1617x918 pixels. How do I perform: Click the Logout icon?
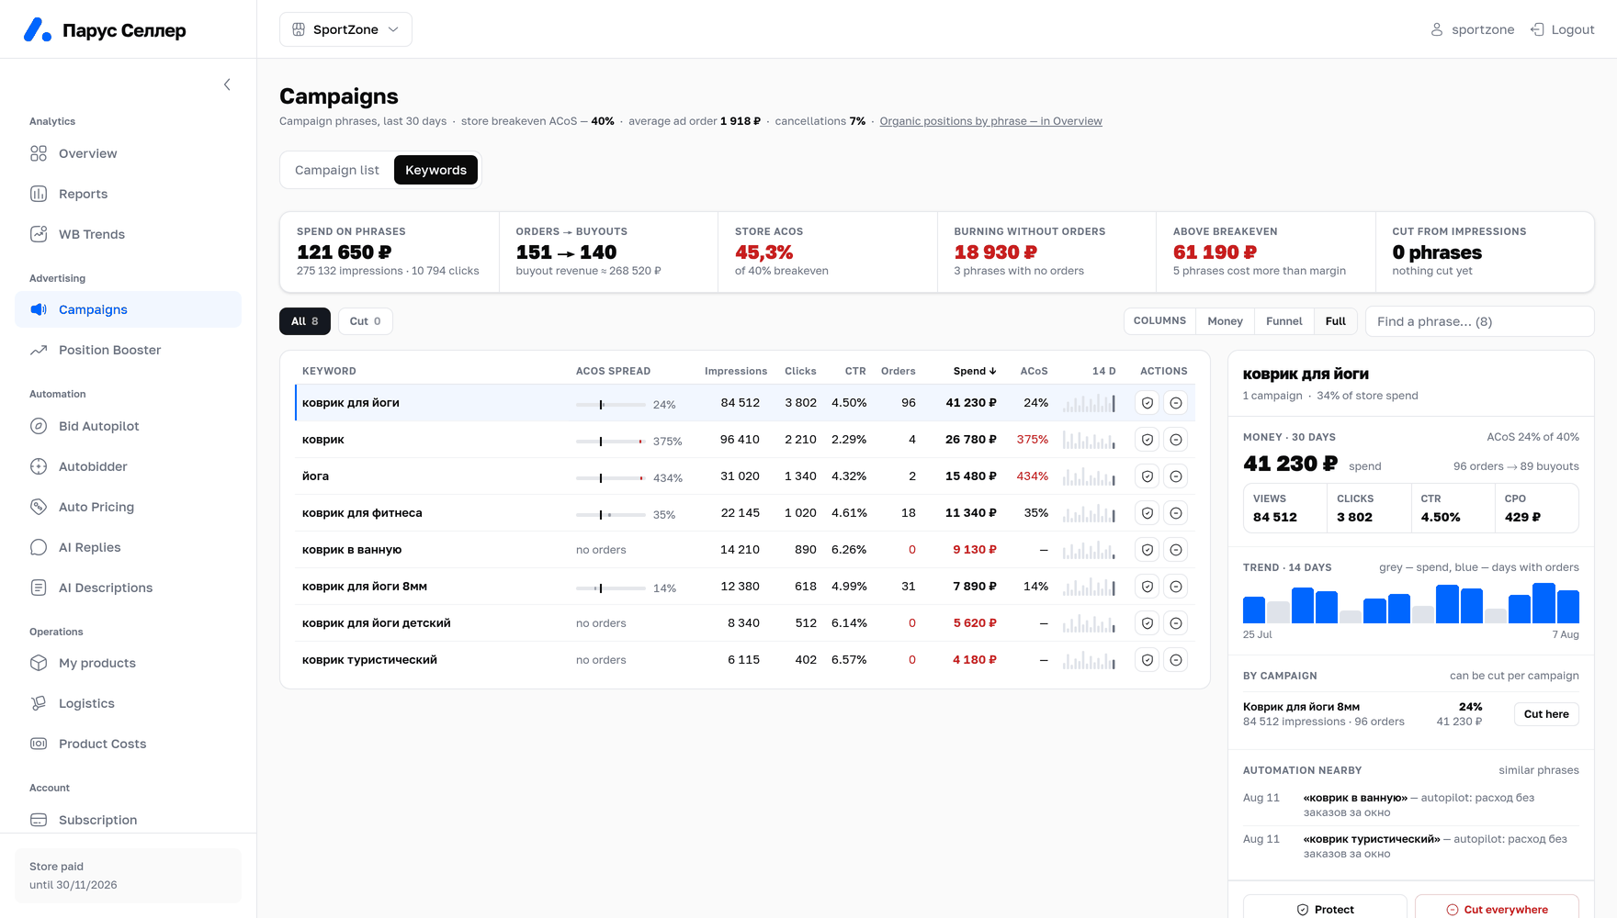[x=1537, y=29]
